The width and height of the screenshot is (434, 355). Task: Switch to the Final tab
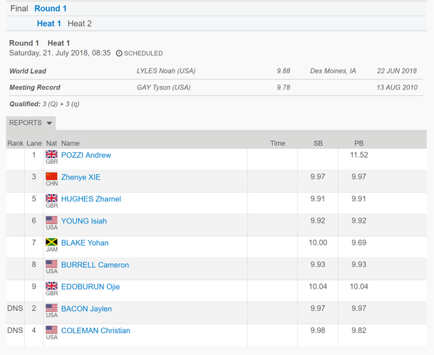click(x=19, y=9)
